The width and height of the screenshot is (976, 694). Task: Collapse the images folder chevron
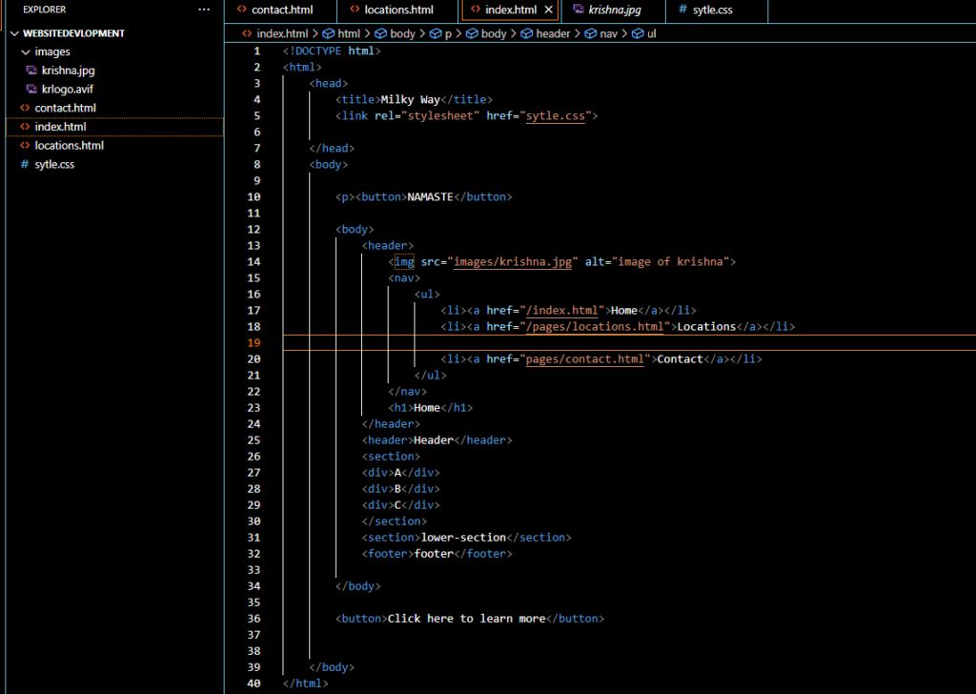coord(26,52)
